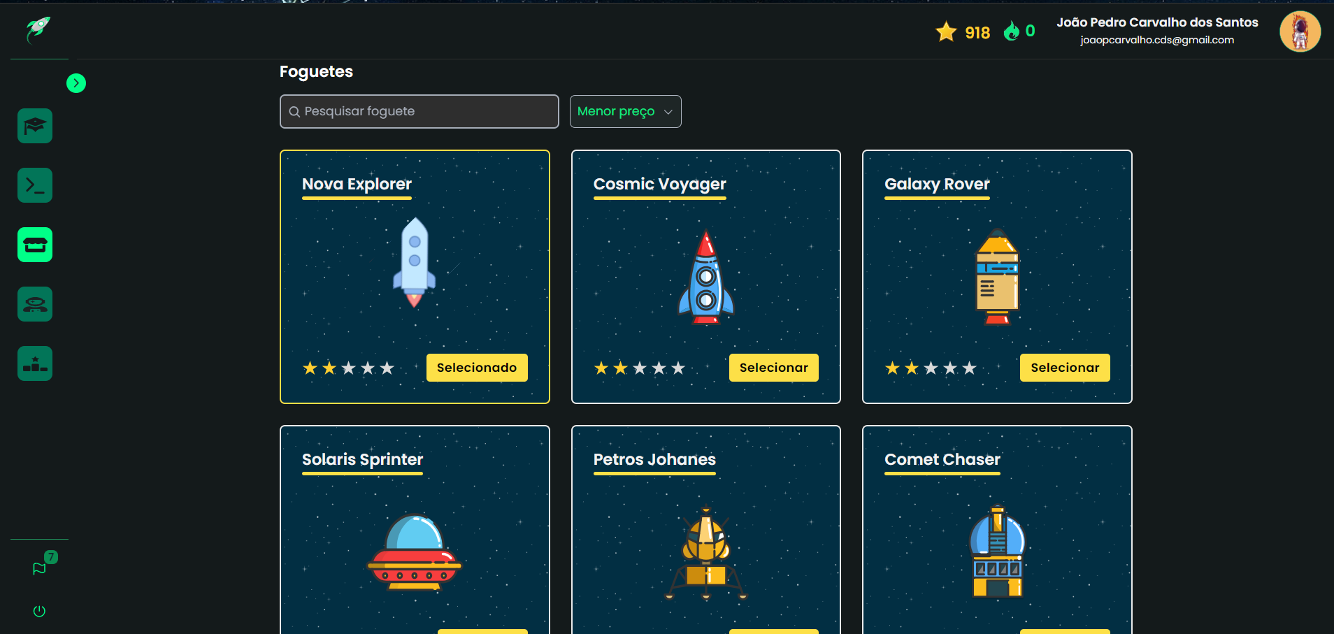1334x634 pixels.
Task: Open the terminal prompt sidebar icon
Action: [35, 185]
